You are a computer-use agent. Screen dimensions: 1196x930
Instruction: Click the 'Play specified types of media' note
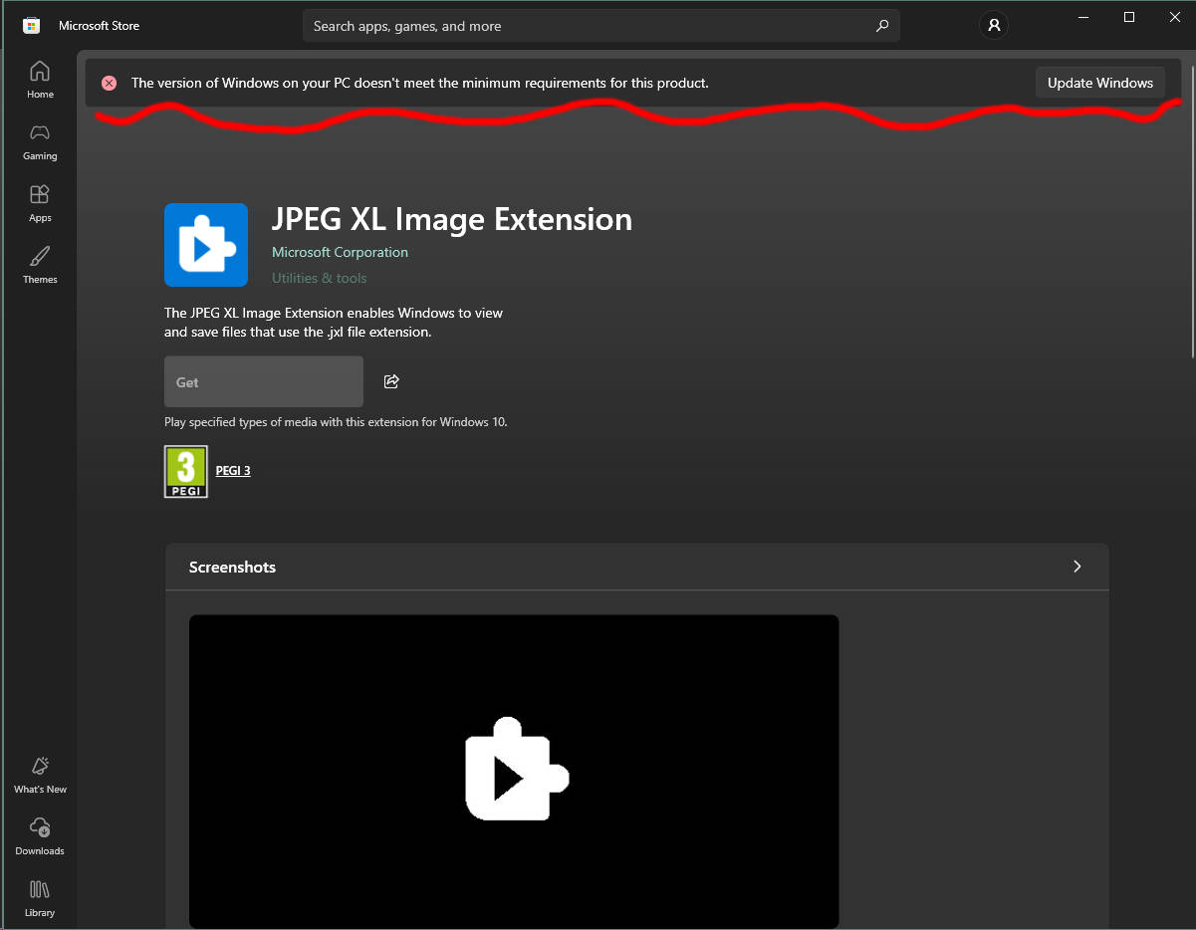click(336, 422)
